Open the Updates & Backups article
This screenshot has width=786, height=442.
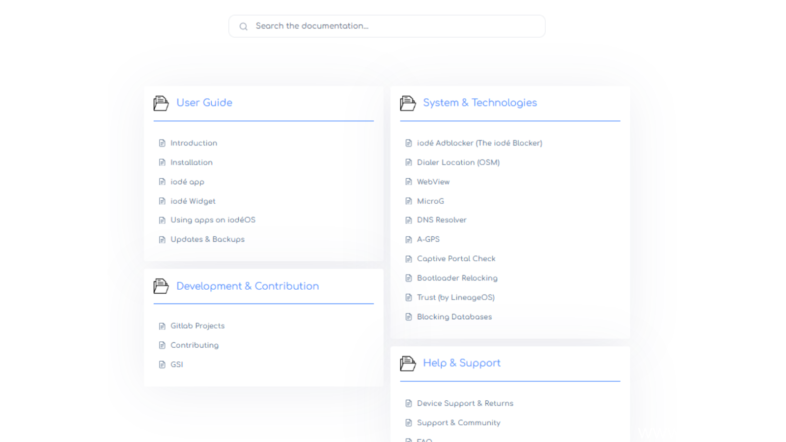point(207,239)
